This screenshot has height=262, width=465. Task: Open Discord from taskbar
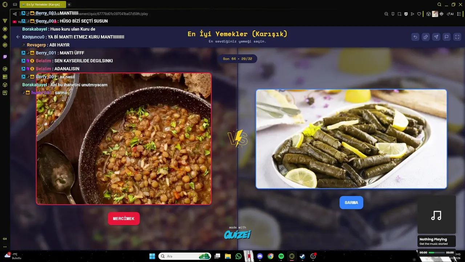(260, 256)
